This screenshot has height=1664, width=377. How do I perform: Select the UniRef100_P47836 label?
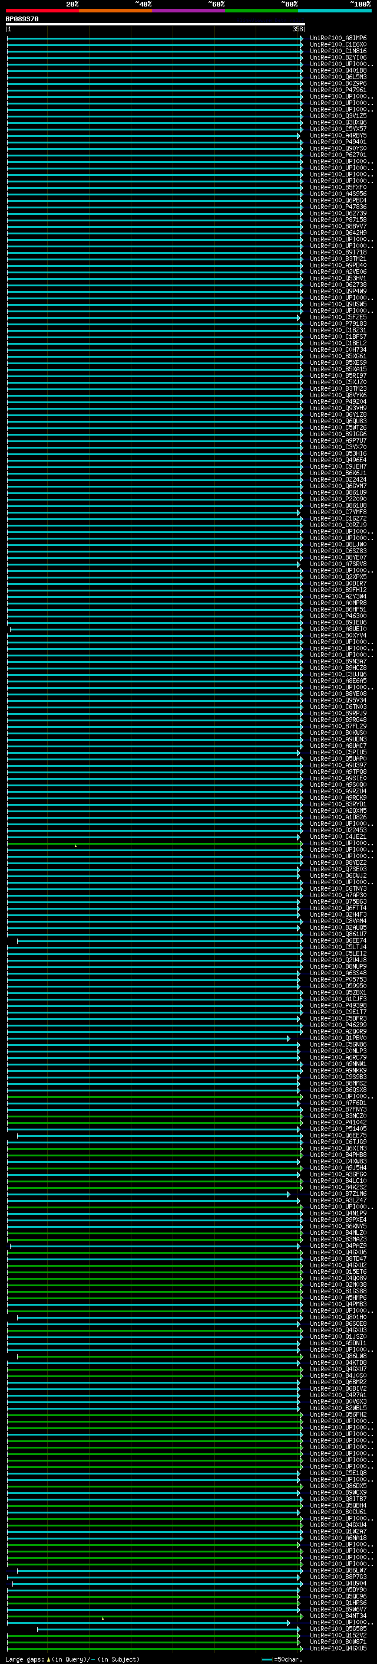(338, 207)
